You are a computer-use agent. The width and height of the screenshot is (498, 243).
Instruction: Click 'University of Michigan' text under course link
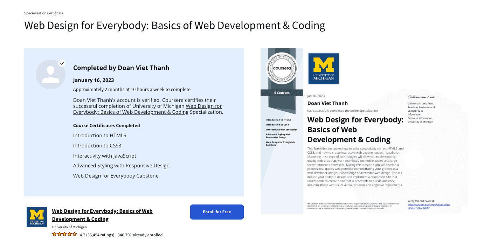[69, 227]
